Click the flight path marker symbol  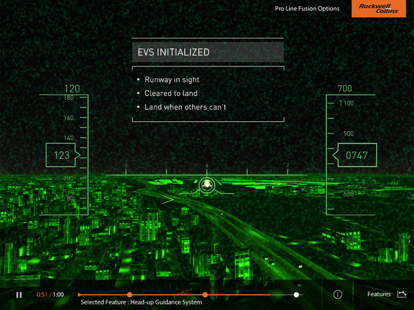tap(207, 184)
